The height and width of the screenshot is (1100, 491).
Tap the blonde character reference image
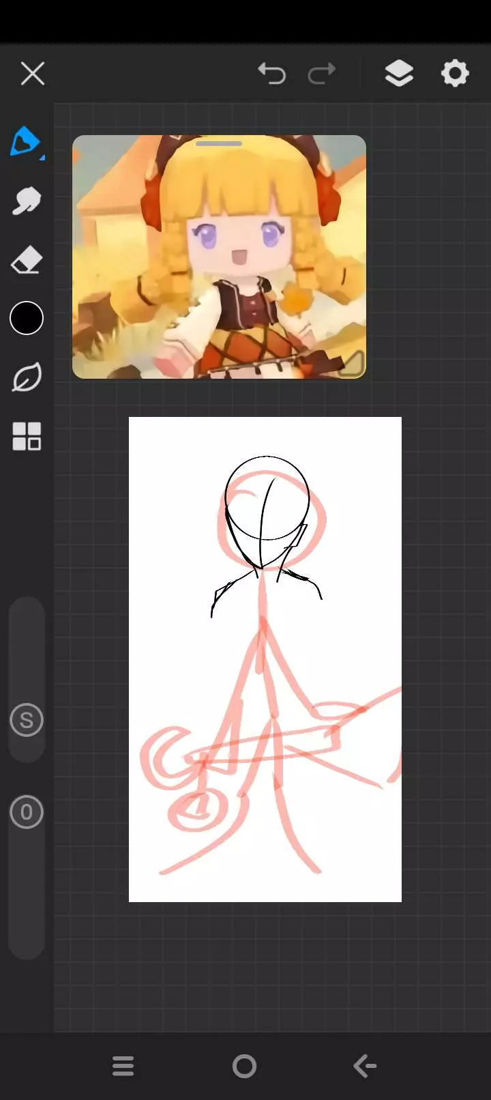219,259
